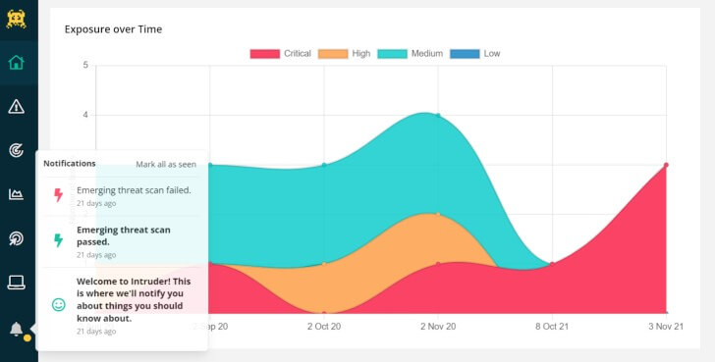Click the green smiley face notification icon
The image size is (715, 362).
58,305
